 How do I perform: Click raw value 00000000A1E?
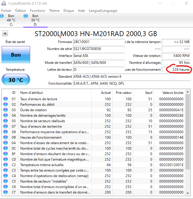(x=171, y=110)
